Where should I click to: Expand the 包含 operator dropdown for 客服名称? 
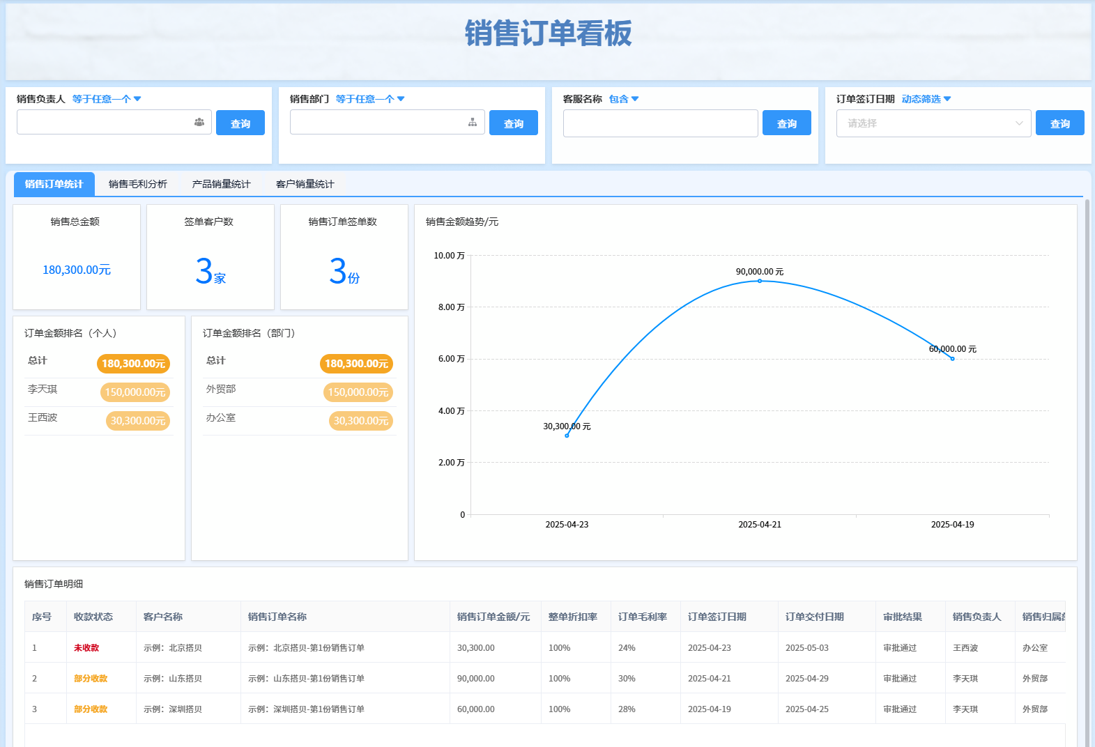click(x=624, y=99)
